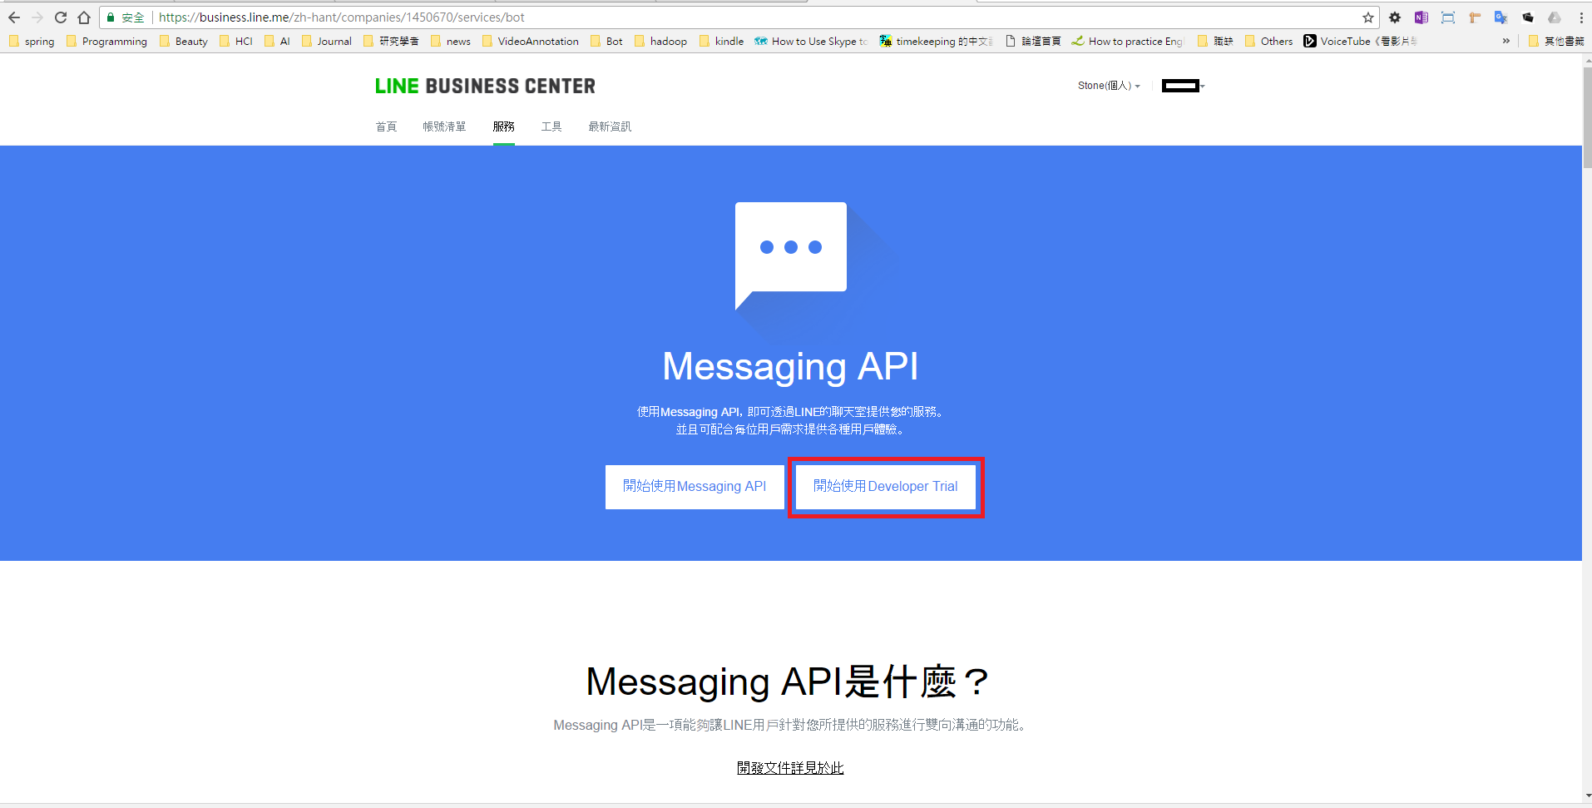Click the black cards extension icon

click(1528, 17)
